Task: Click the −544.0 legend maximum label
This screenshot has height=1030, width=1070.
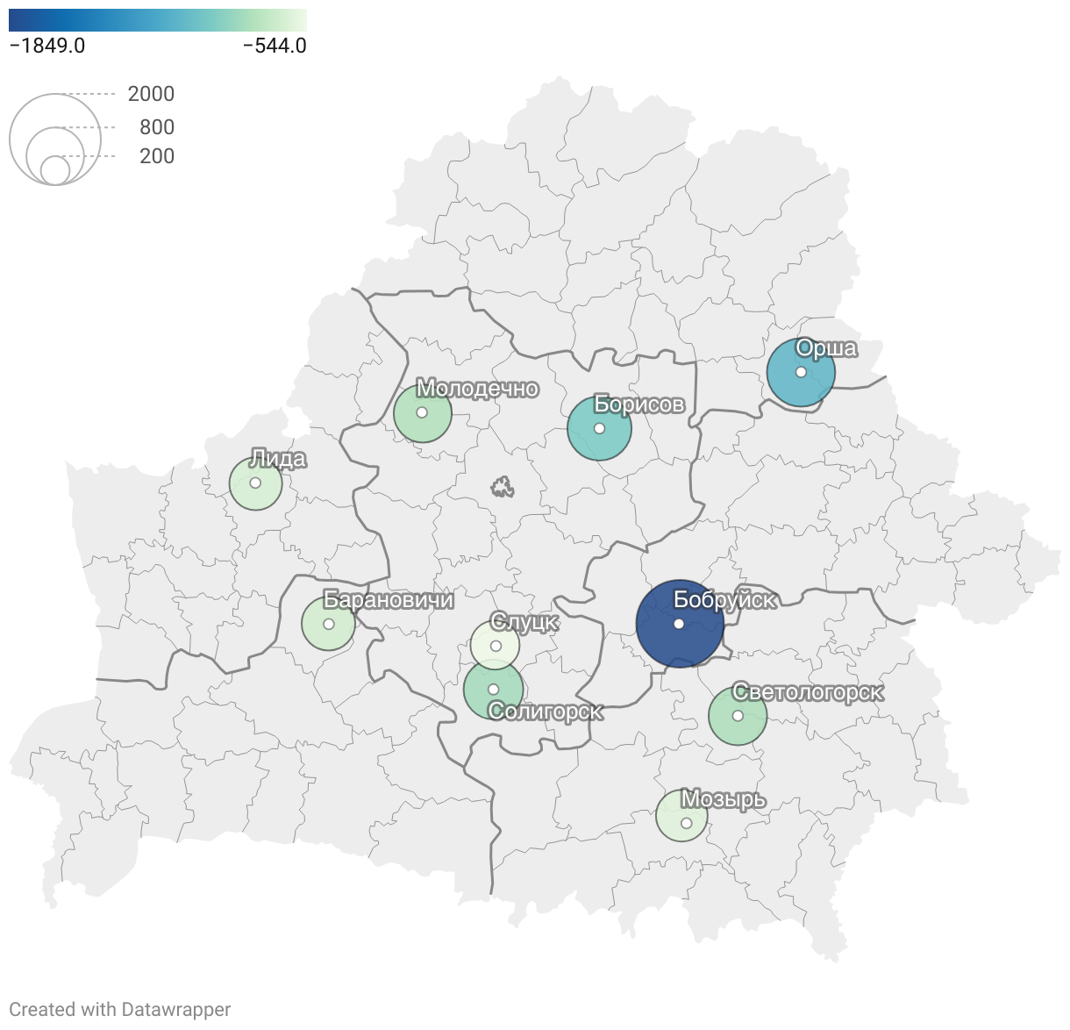Action: click(x=275, y=46)
